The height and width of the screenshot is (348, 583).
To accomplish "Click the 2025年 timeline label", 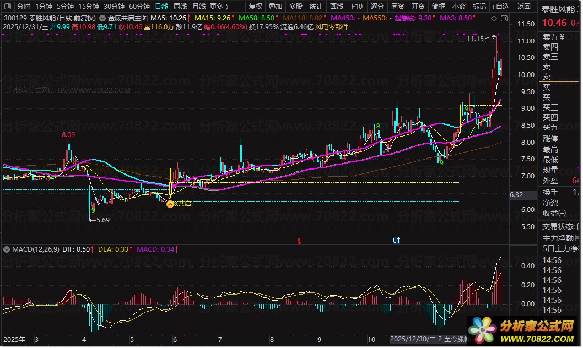I will 14,339.
